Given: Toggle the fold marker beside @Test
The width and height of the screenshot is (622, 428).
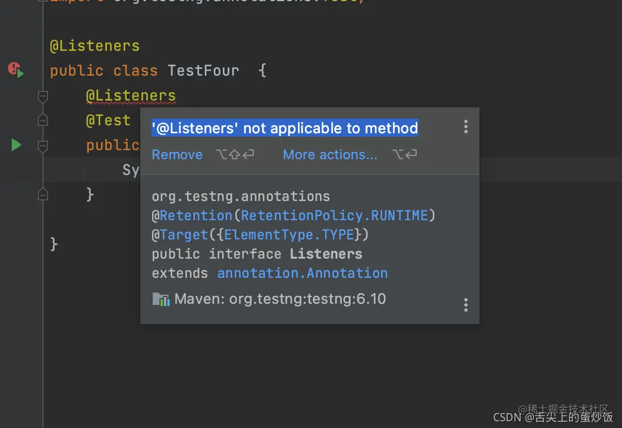Looking at the screenshot, I should pos(43,120).
